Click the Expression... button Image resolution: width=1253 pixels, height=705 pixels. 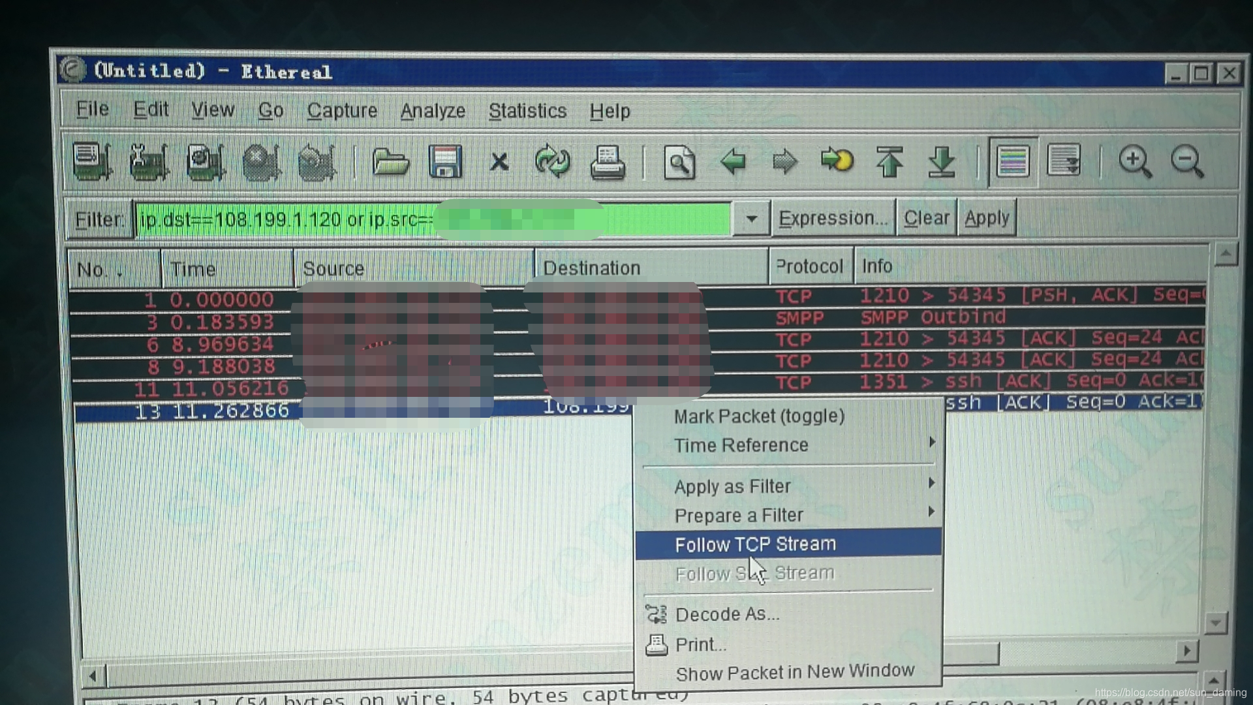pyautogui.click(x=833, y=218)
